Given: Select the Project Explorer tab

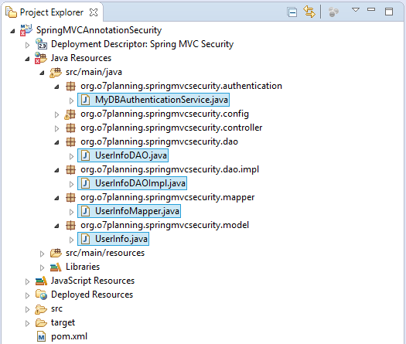Looking at the screenshot, I should (x=52, y=12).
